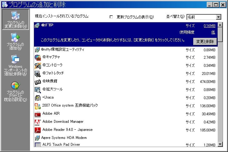Click the 136.00MB size value
The image size is (228, 152).
click(x=208, y=106)
